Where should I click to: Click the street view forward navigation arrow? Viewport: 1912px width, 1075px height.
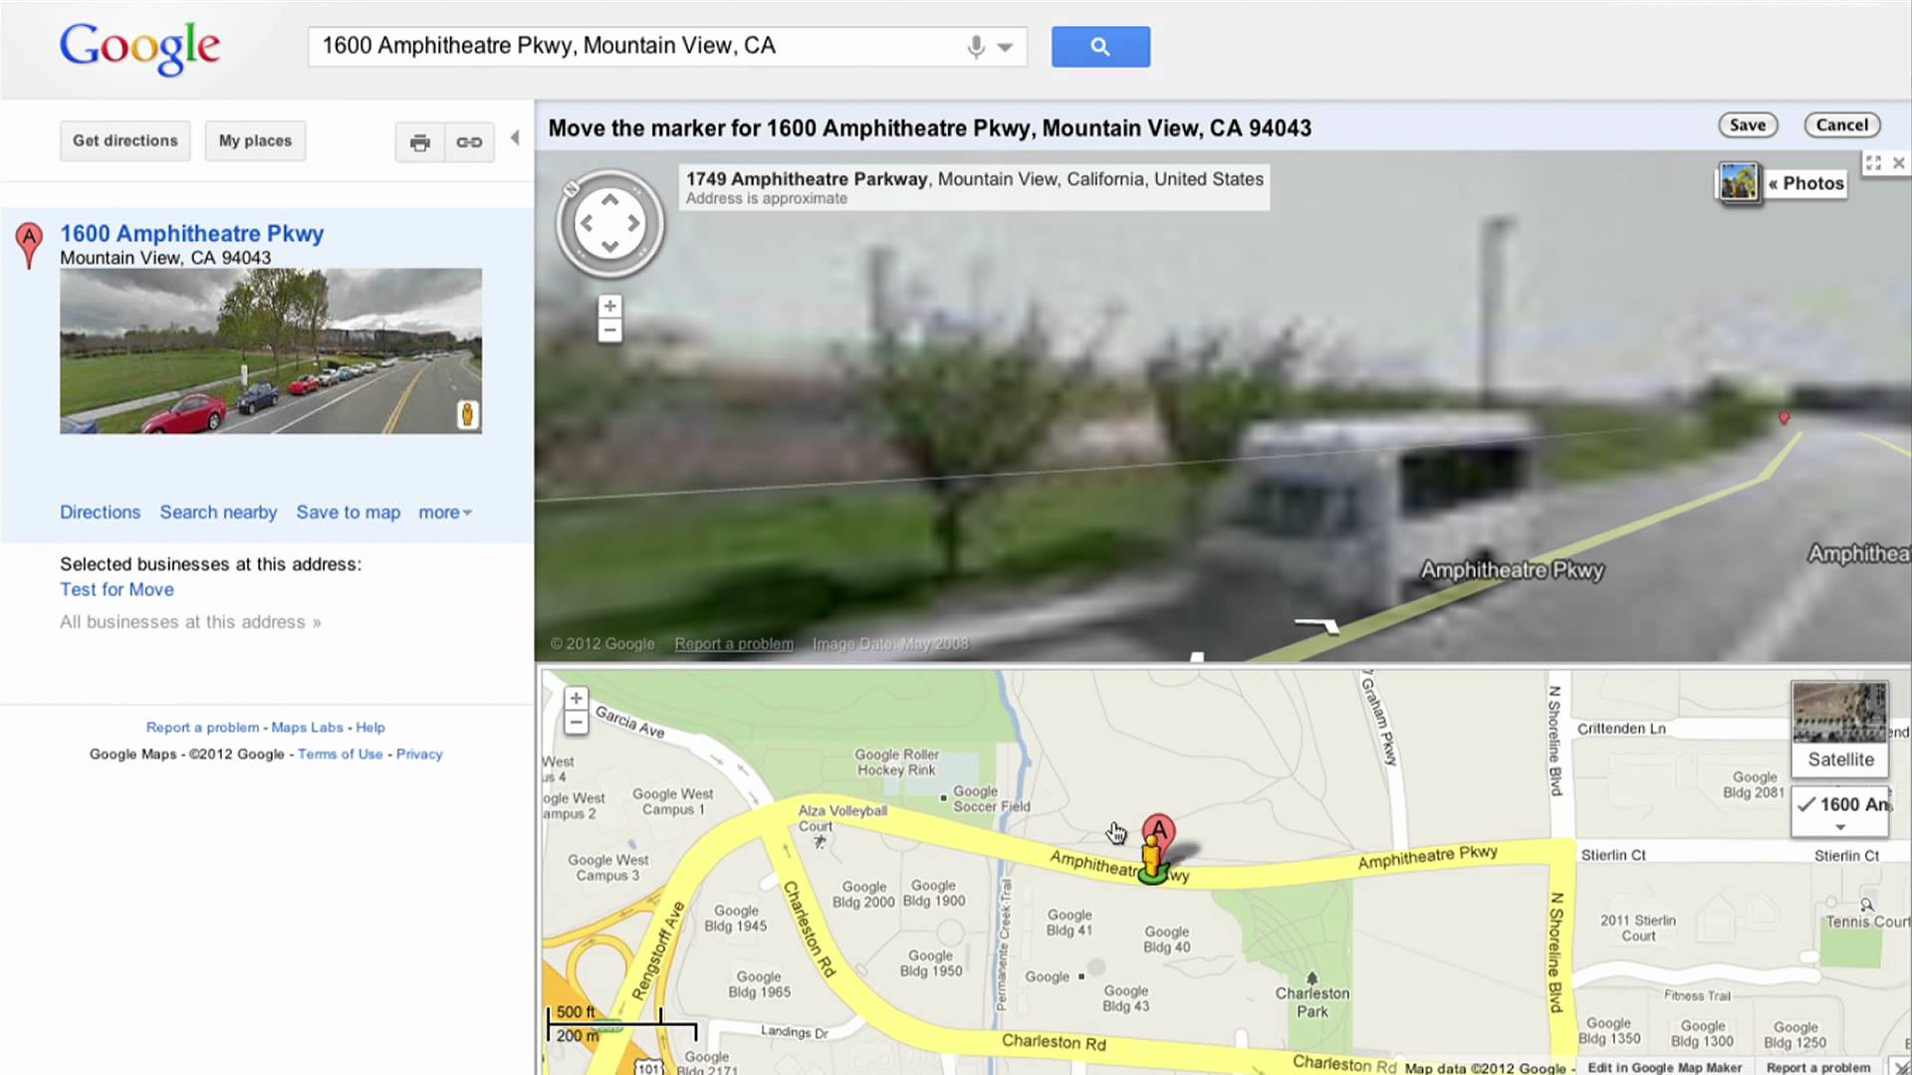1316,626
